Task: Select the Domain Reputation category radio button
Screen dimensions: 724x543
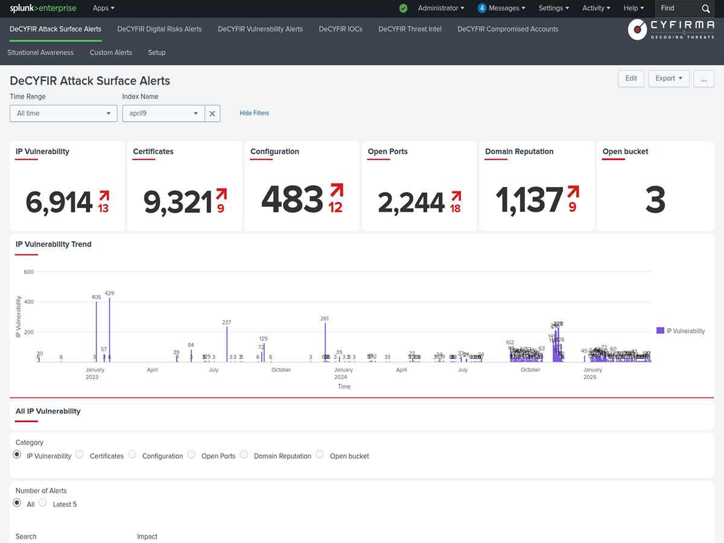Action: (244, 455)
